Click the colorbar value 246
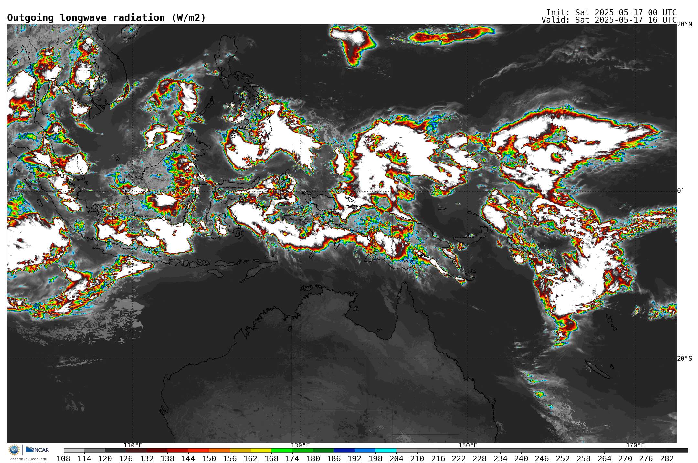This screenshot has width=698, height=463. tap(542, 458)
